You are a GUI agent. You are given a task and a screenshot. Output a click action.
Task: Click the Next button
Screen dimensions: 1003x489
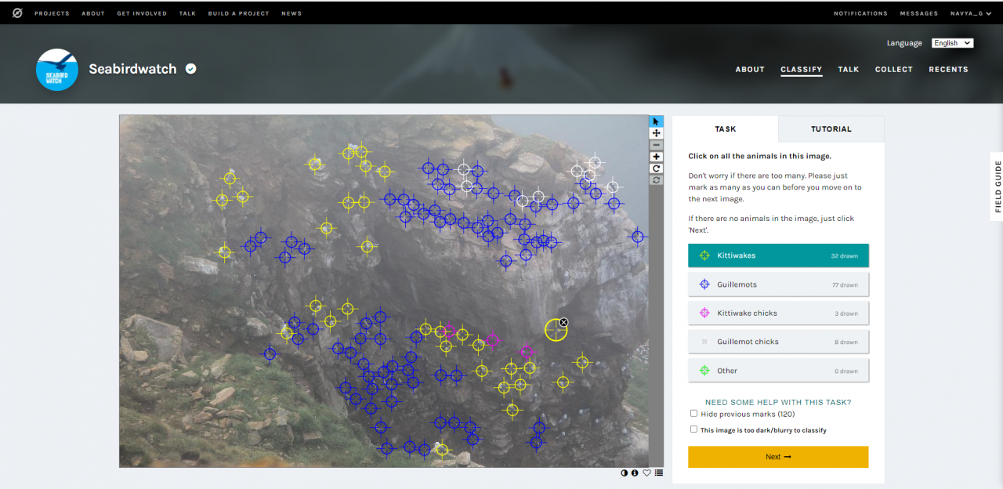click(778, 457)
